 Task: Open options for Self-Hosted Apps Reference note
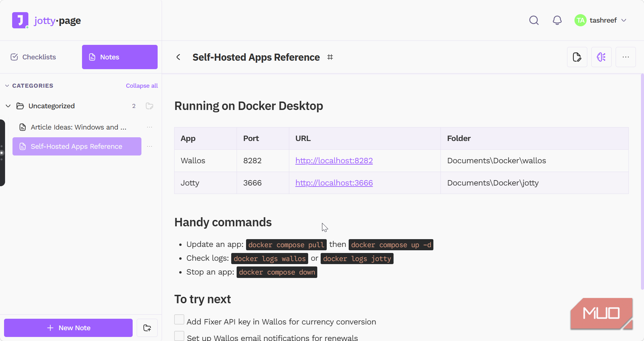[150, 146]
